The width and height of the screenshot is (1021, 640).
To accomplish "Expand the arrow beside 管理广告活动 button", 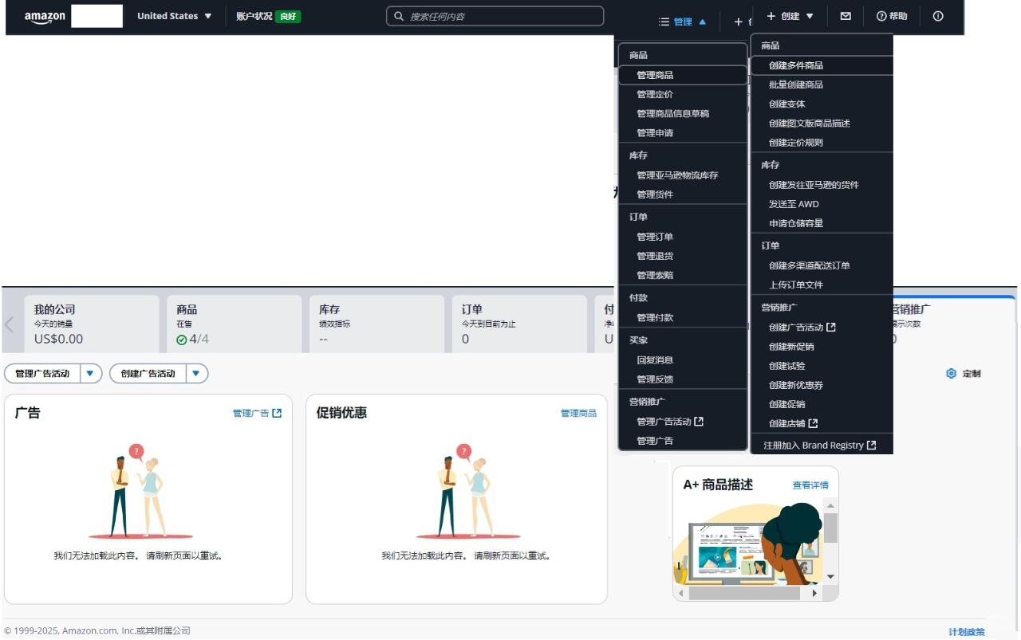I will point(90,373).
